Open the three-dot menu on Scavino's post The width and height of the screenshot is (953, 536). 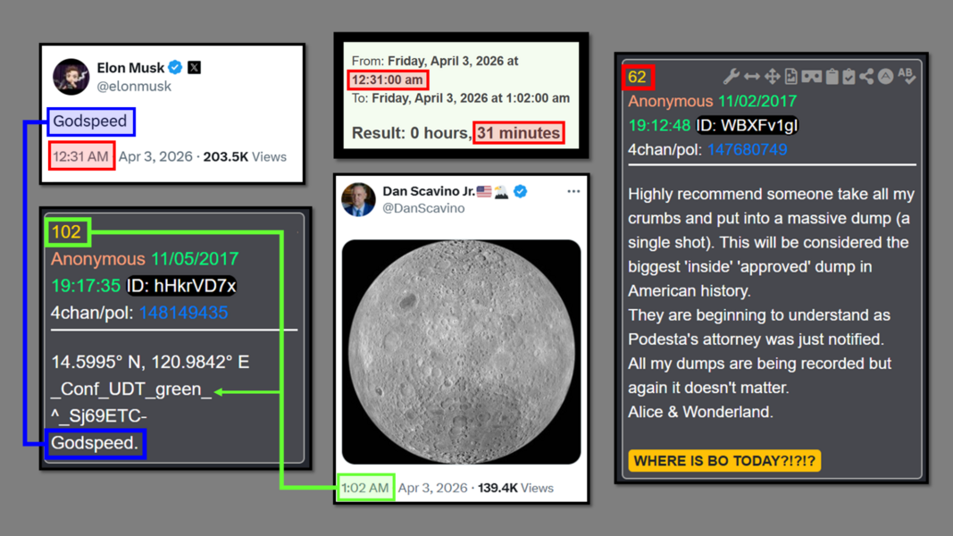573,191
